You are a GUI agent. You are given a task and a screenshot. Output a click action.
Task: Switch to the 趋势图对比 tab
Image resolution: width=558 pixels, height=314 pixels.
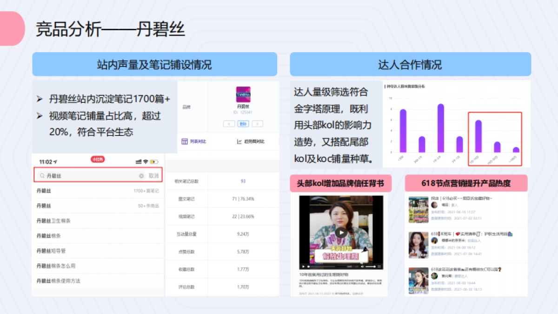coord(254,141)
